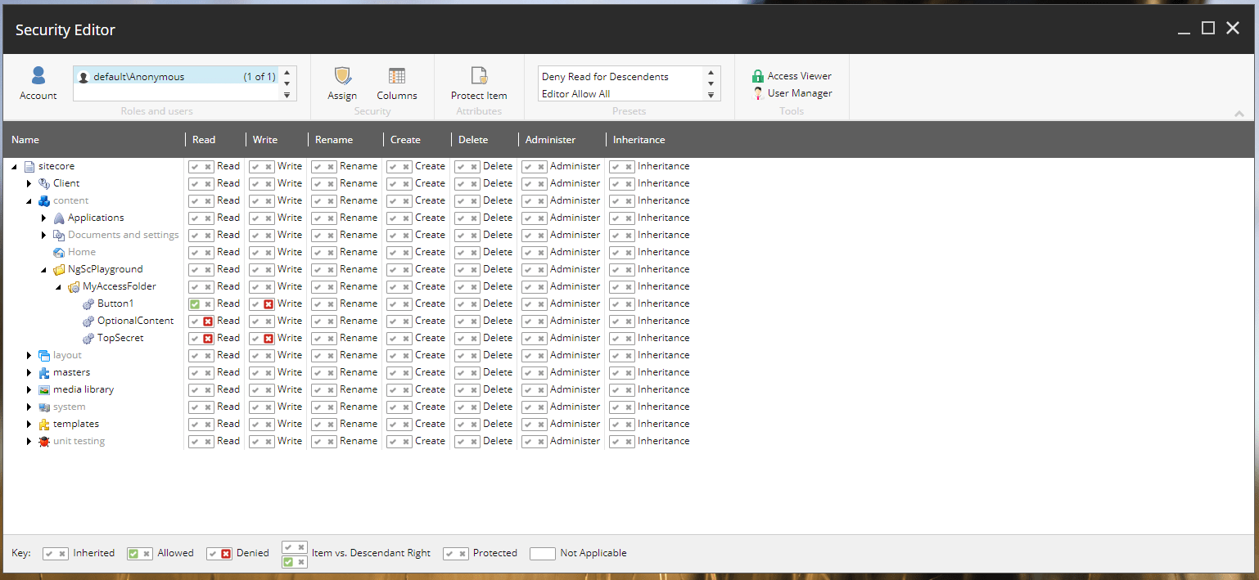Select the media library node icon
Image resolution: width=1259 pixels, height=580 pixels.
tap(43, 389)
